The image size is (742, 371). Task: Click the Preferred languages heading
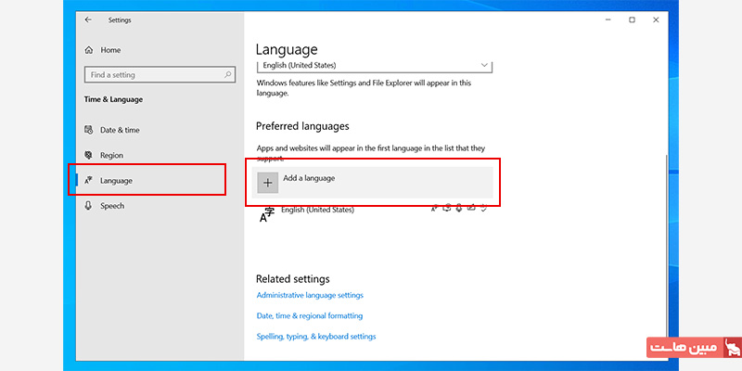coord(302,126)
